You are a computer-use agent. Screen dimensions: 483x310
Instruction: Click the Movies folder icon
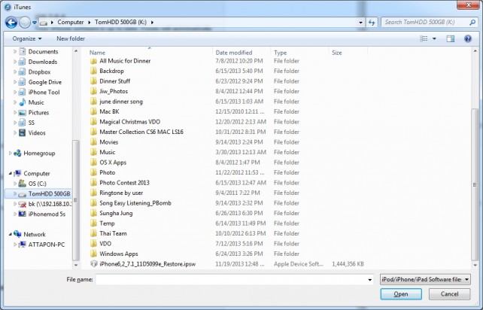click(x=93, y=142)
